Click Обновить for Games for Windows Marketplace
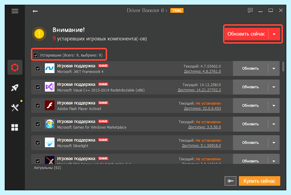291x195 pixels. tap(250, 124)
